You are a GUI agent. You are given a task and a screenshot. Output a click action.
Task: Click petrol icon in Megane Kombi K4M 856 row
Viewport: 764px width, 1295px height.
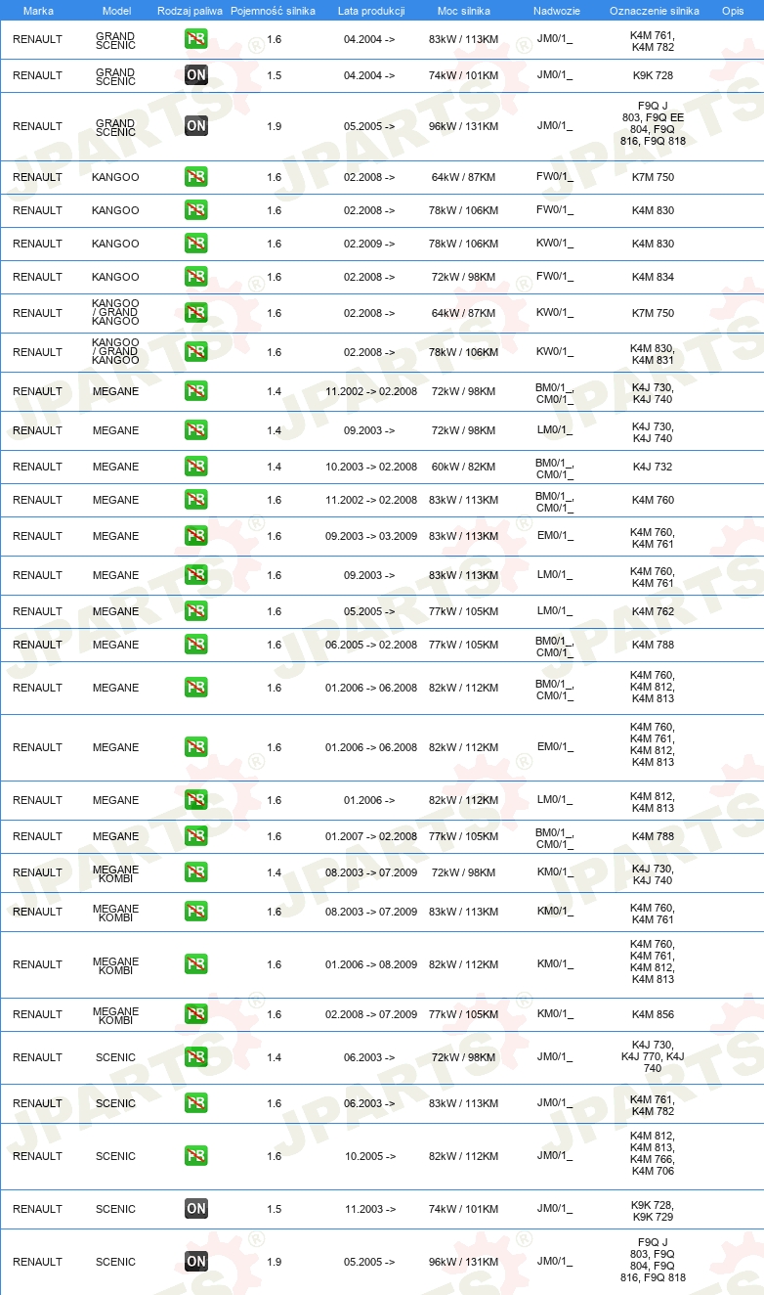tap(196, 1014)
